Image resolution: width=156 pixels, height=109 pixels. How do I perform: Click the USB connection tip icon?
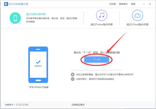pos(73,79)
